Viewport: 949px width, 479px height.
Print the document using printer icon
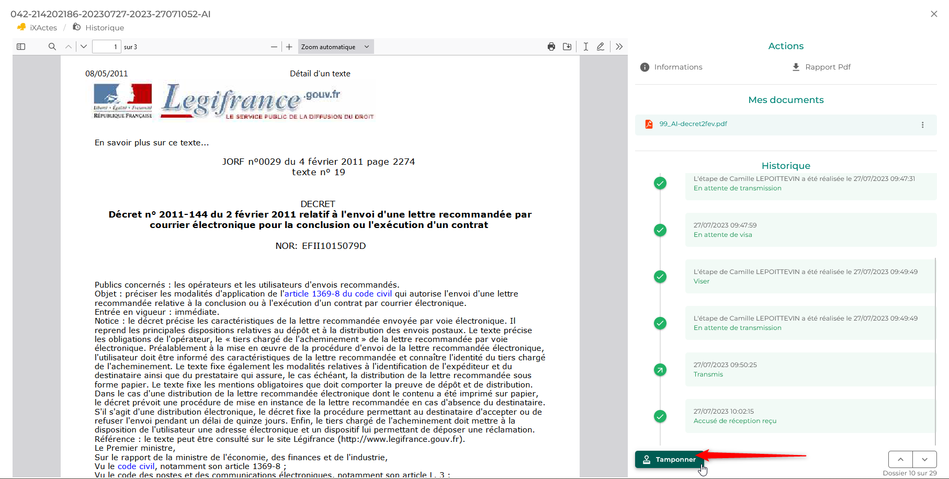coord(551,47)
